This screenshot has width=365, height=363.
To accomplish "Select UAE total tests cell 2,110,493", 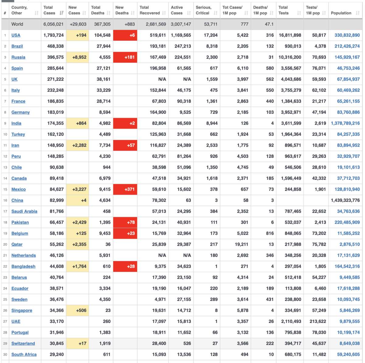I will (290, 321).
